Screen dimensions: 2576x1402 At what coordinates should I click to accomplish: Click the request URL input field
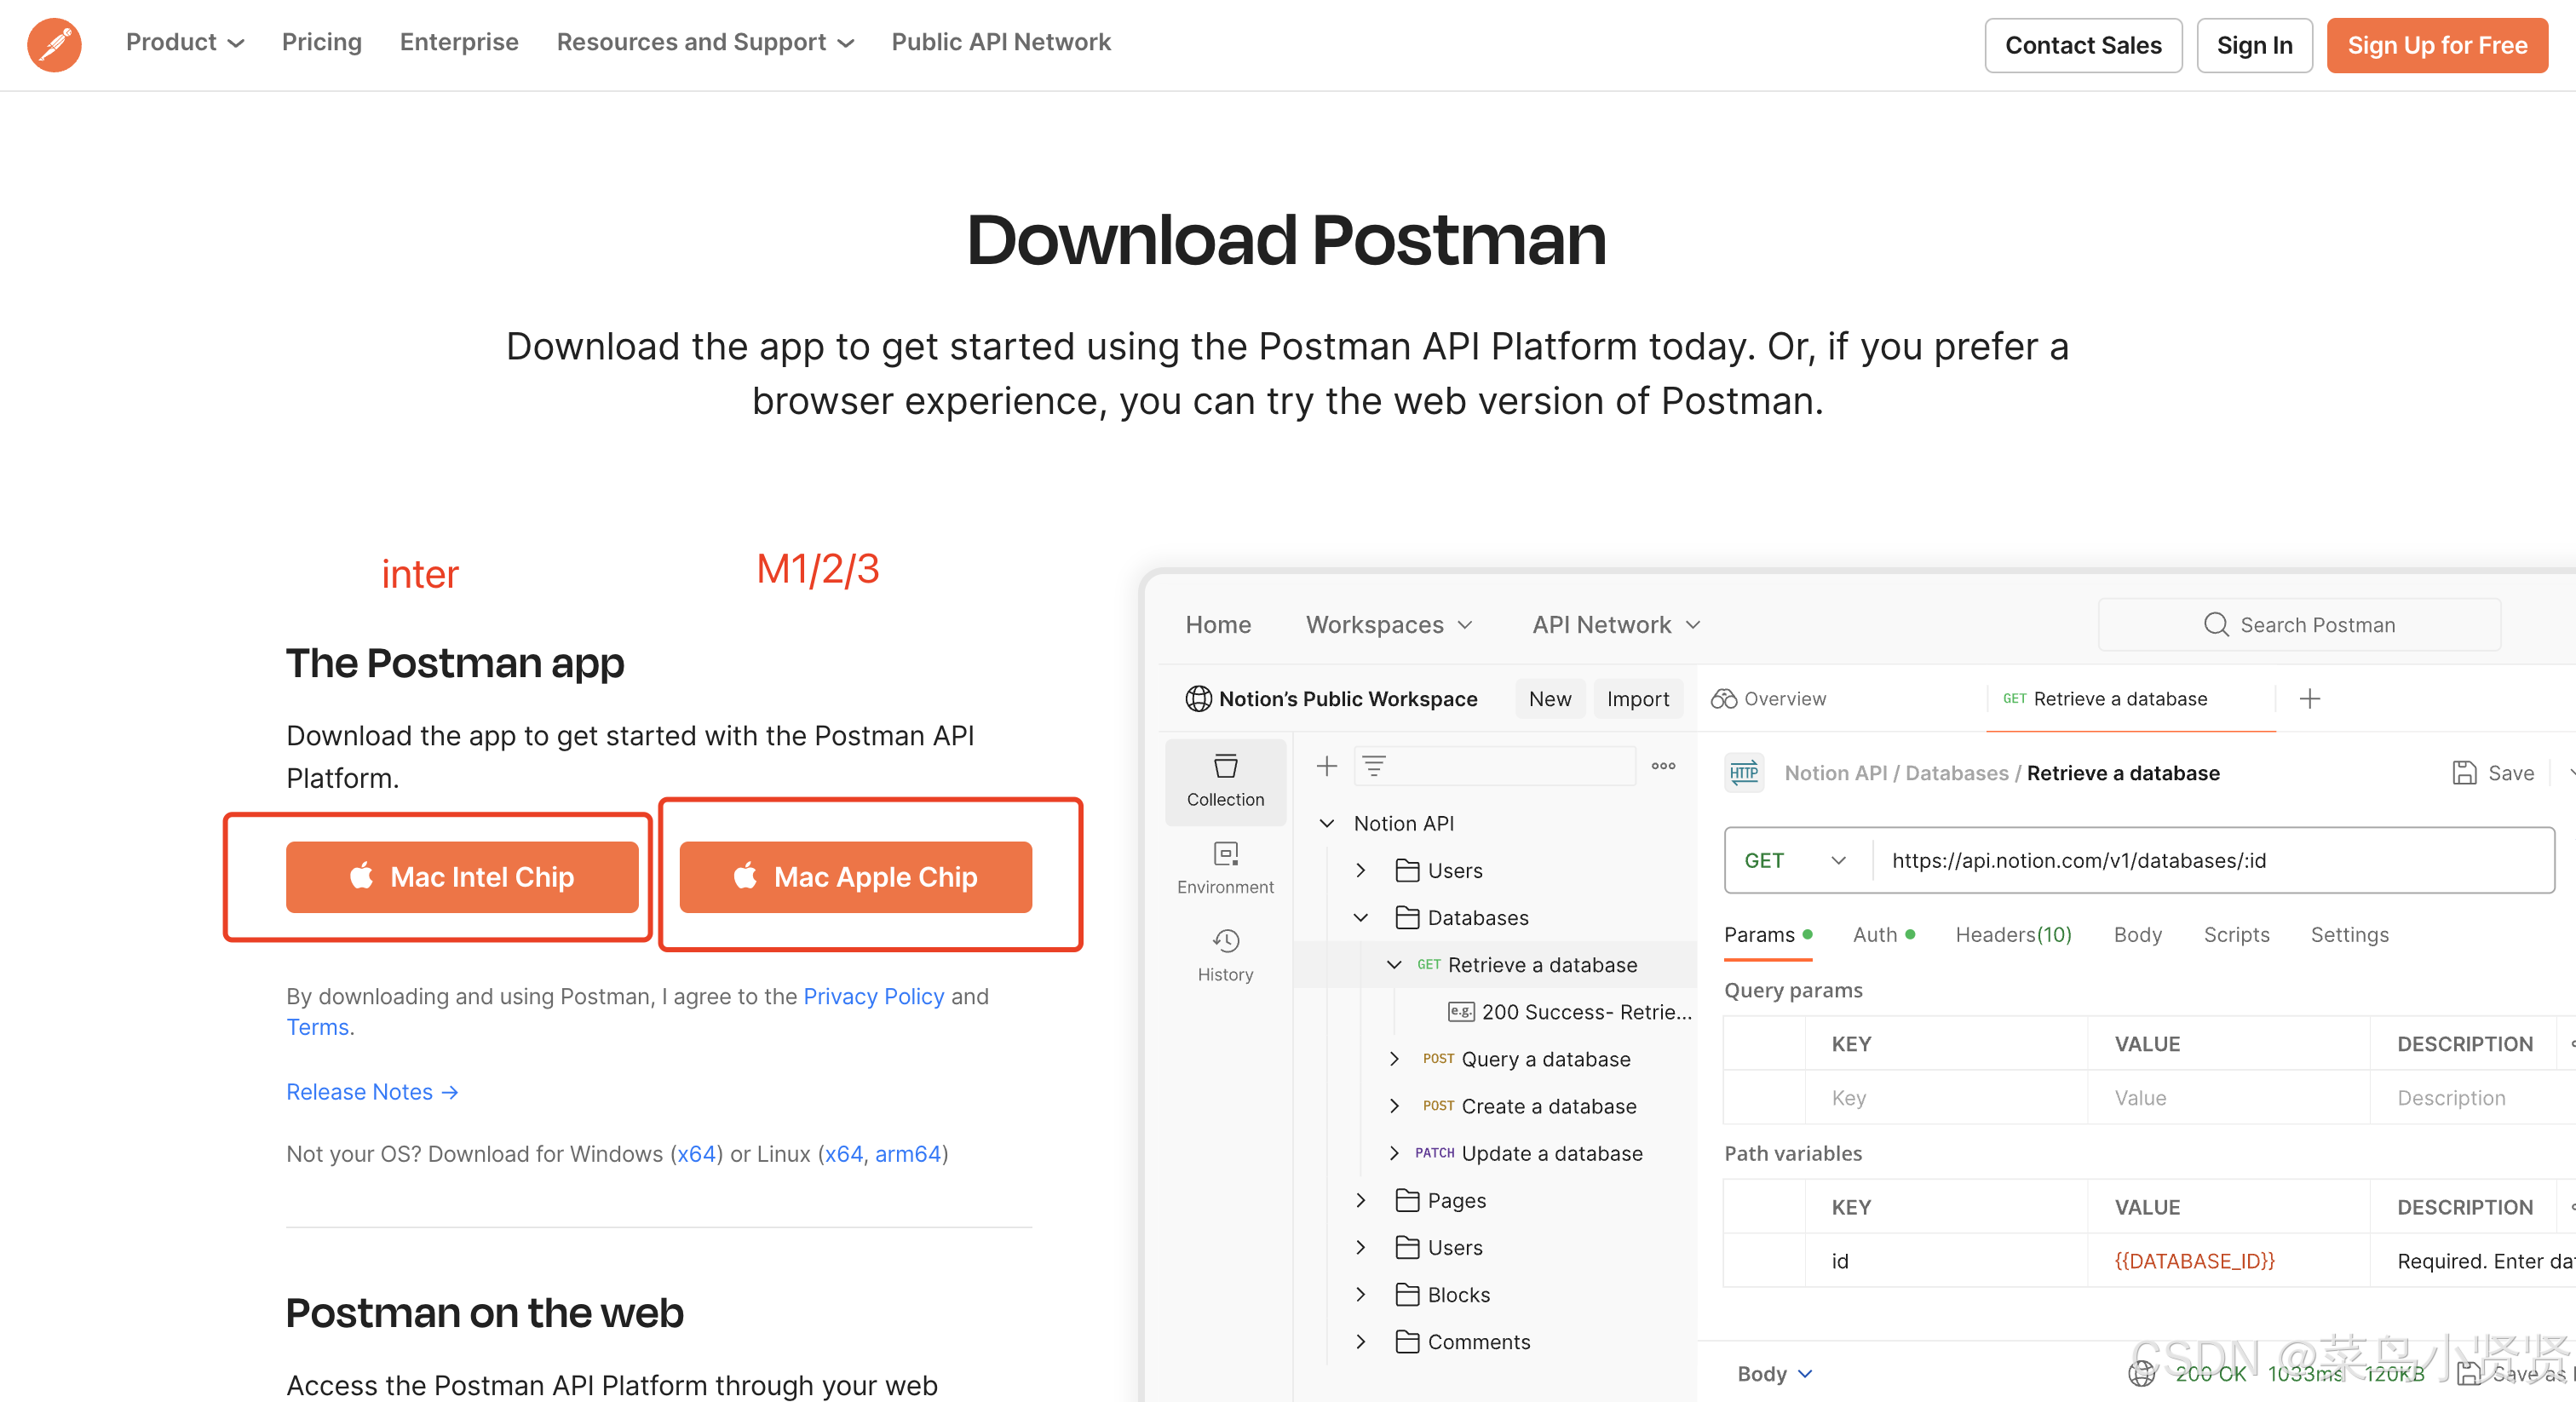point(2213,860)
